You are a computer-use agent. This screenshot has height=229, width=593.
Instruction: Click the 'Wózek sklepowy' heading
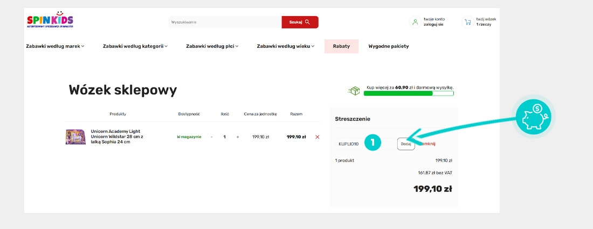[x=123, y=90]
